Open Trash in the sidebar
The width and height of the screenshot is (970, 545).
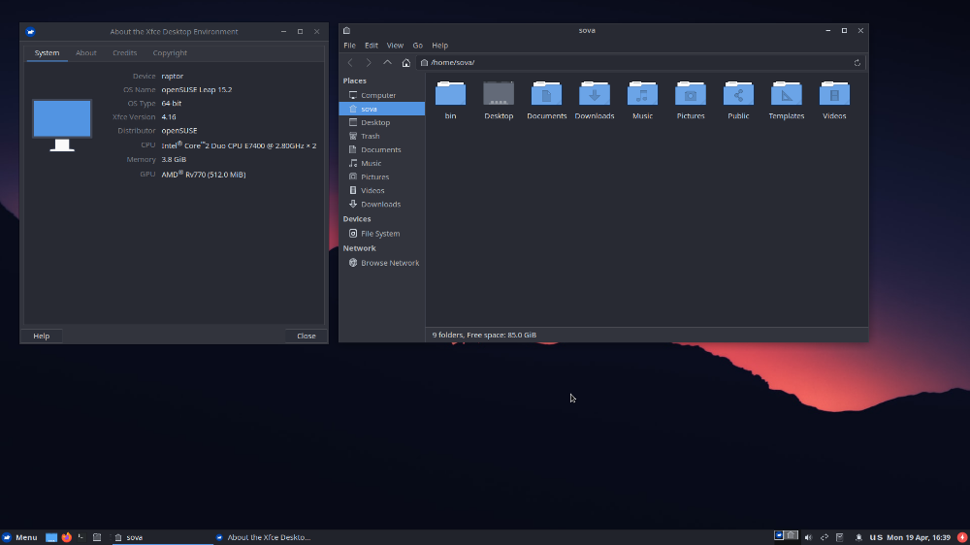[x=381, y=136]
